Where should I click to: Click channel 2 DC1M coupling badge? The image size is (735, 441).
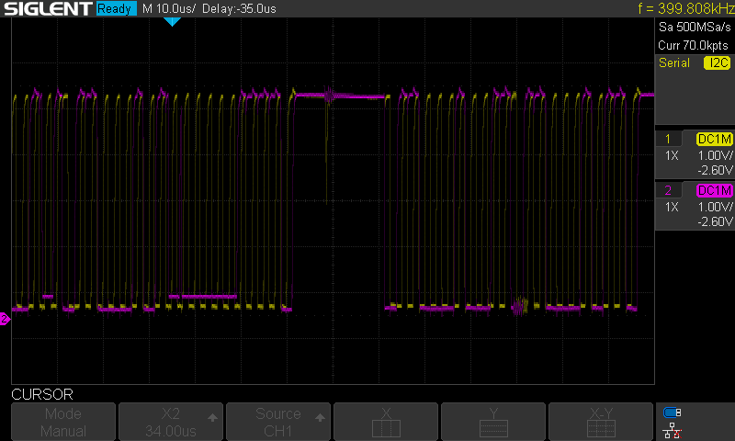click(x=714, y=190)
